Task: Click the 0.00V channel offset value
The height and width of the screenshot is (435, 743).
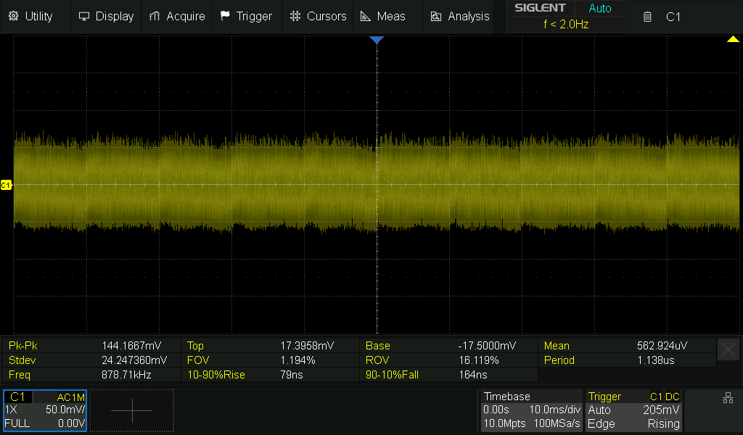Action: (71, 423)
